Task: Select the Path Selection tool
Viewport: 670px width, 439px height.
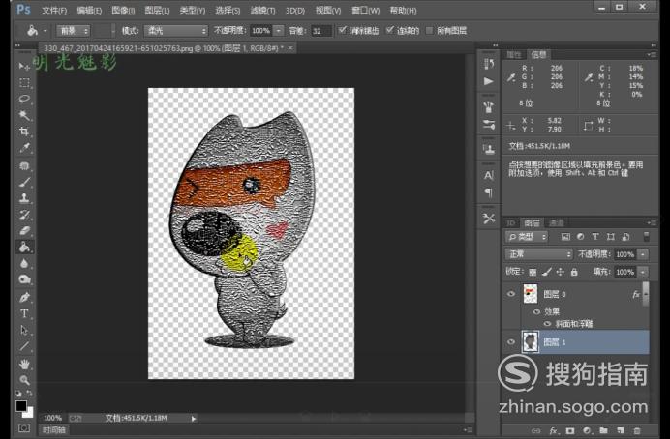Action: pos(24,330)
